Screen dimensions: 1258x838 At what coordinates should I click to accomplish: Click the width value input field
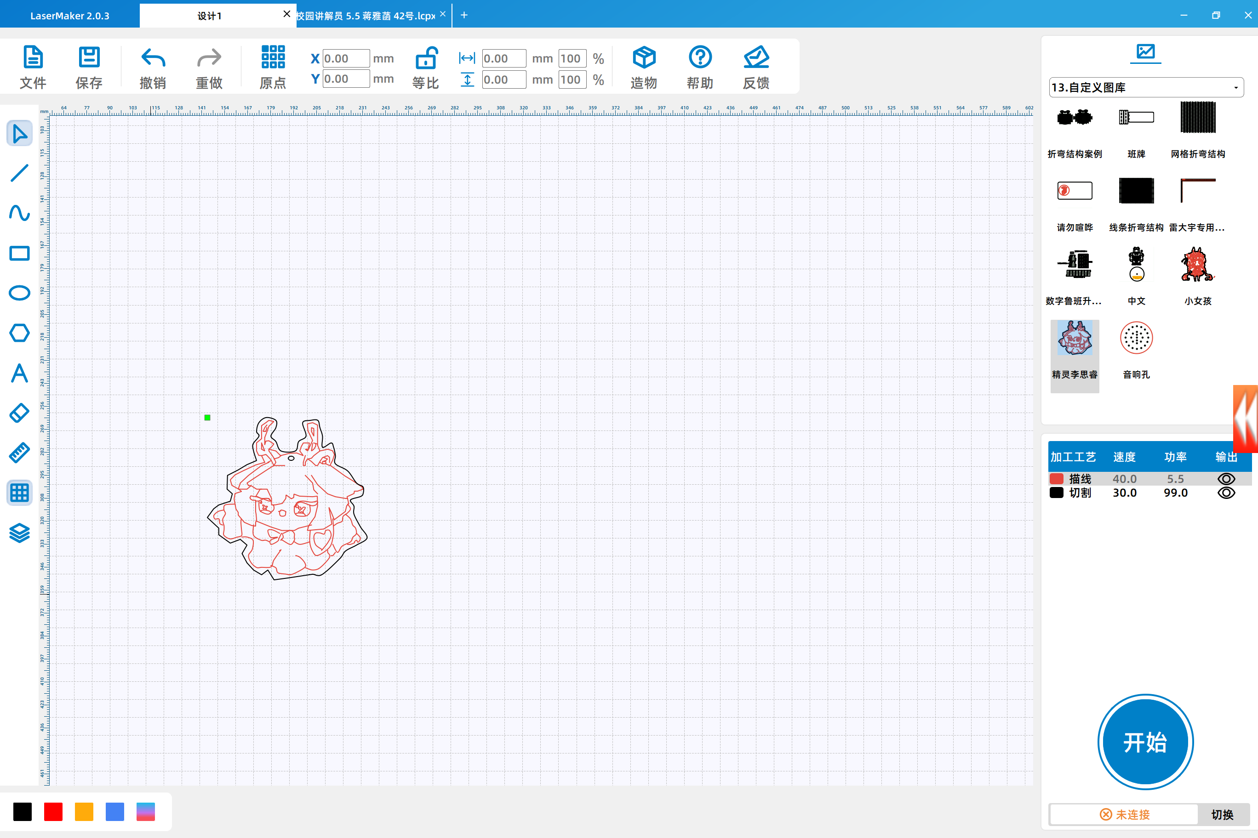pyautogui.click(x=504, y=58)
